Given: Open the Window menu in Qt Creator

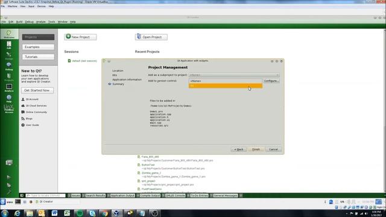Looking at the screenshot, I should pos(63,22).
